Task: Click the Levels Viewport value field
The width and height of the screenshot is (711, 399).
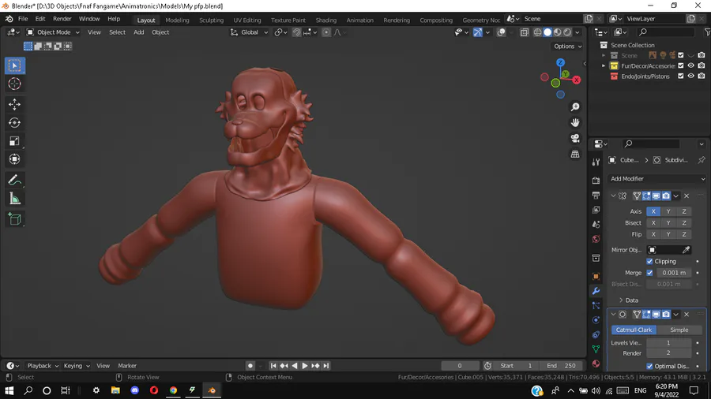Action: point(668,343)
